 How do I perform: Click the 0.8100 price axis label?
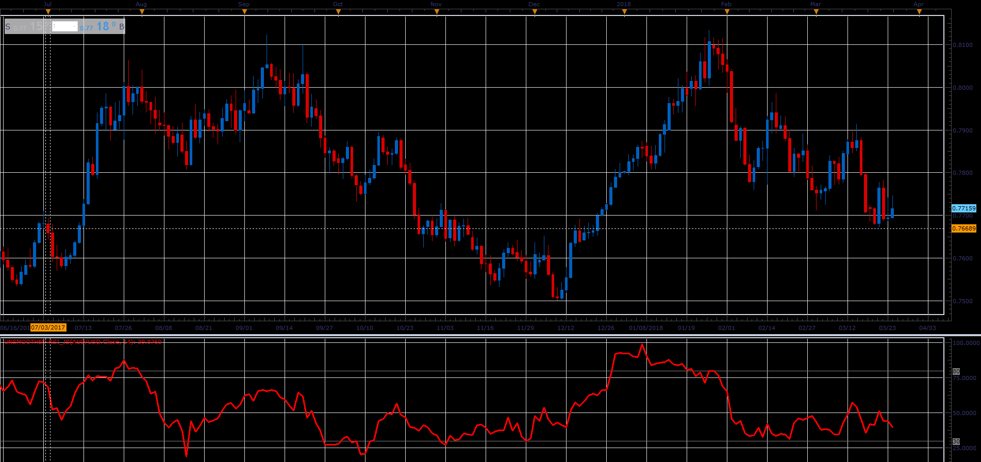coord(962,45)
